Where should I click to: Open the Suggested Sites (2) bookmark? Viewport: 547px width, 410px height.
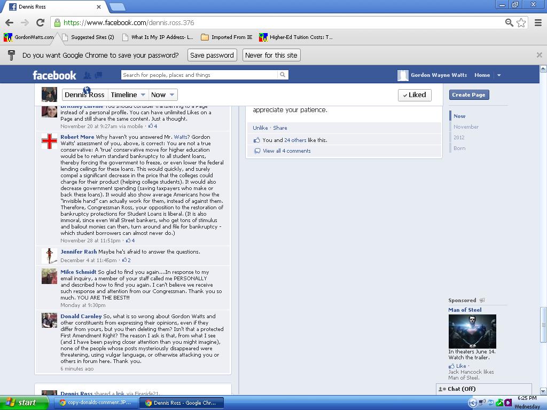click(88, 37)
